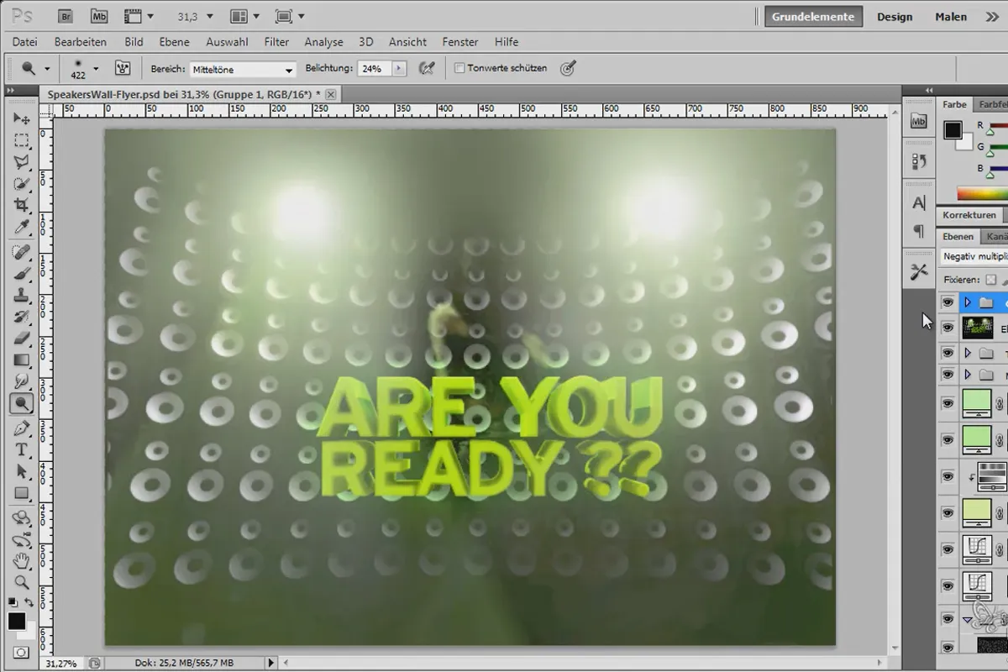Select the Quick Selection tool
The image size is (1008, 672).
click(20, 184)
